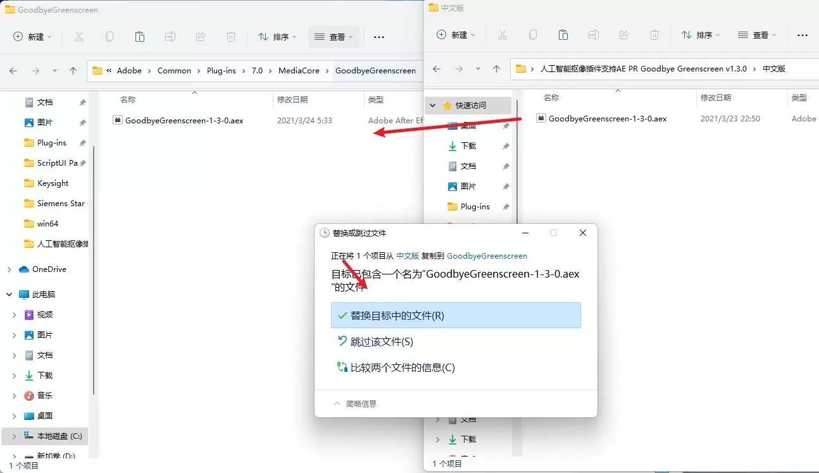Click the rename icon in GoodbyeGreenscreen window toolbar

[x=170, y=37]
